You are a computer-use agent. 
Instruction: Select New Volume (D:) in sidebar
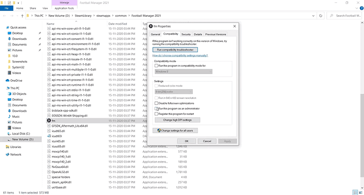tap(23, 140)
